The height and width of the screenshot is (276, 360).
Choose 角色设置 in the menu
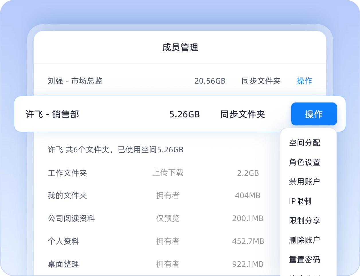click(x=304, y=162)
